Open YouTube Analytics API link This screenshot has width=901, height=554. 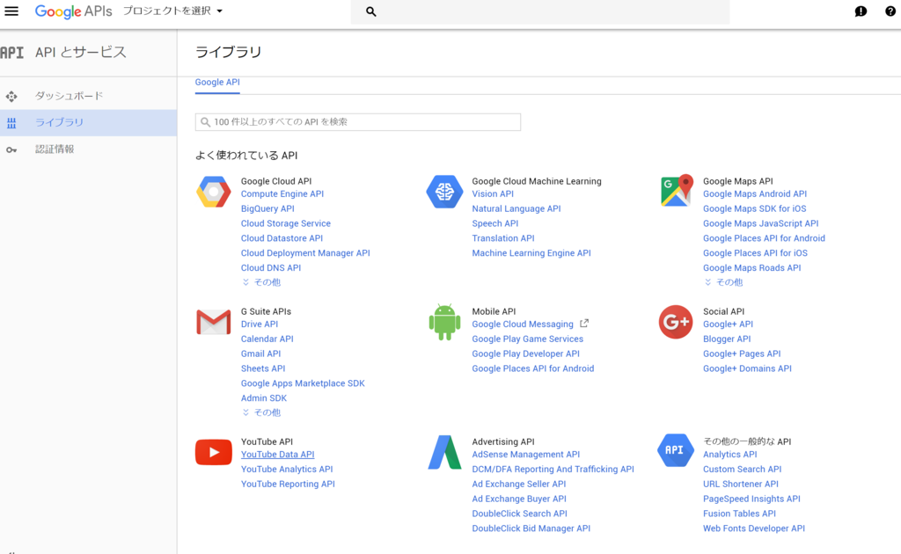pos(287,470)
